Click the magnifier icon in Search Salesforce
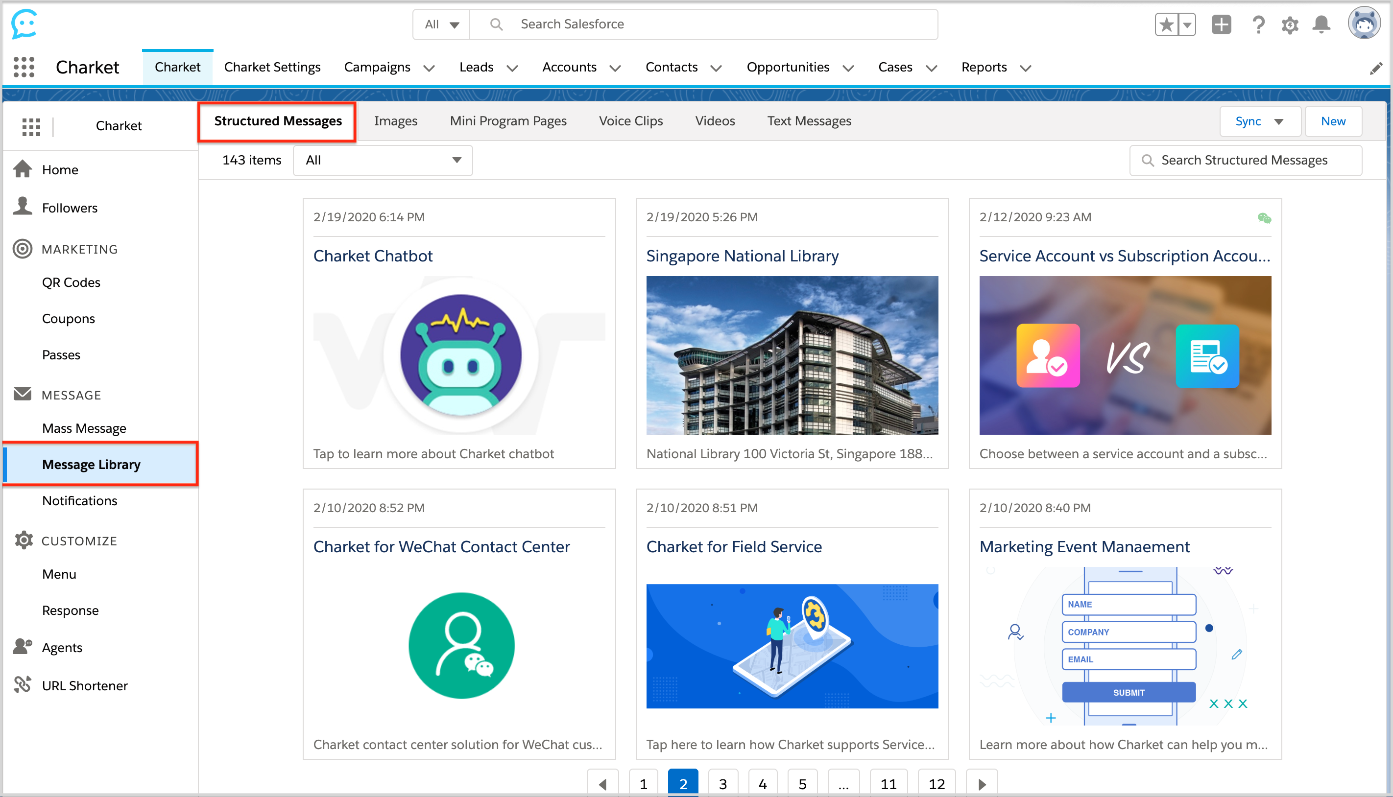This screenshot has height=797, width=1393. coord(496,24)
